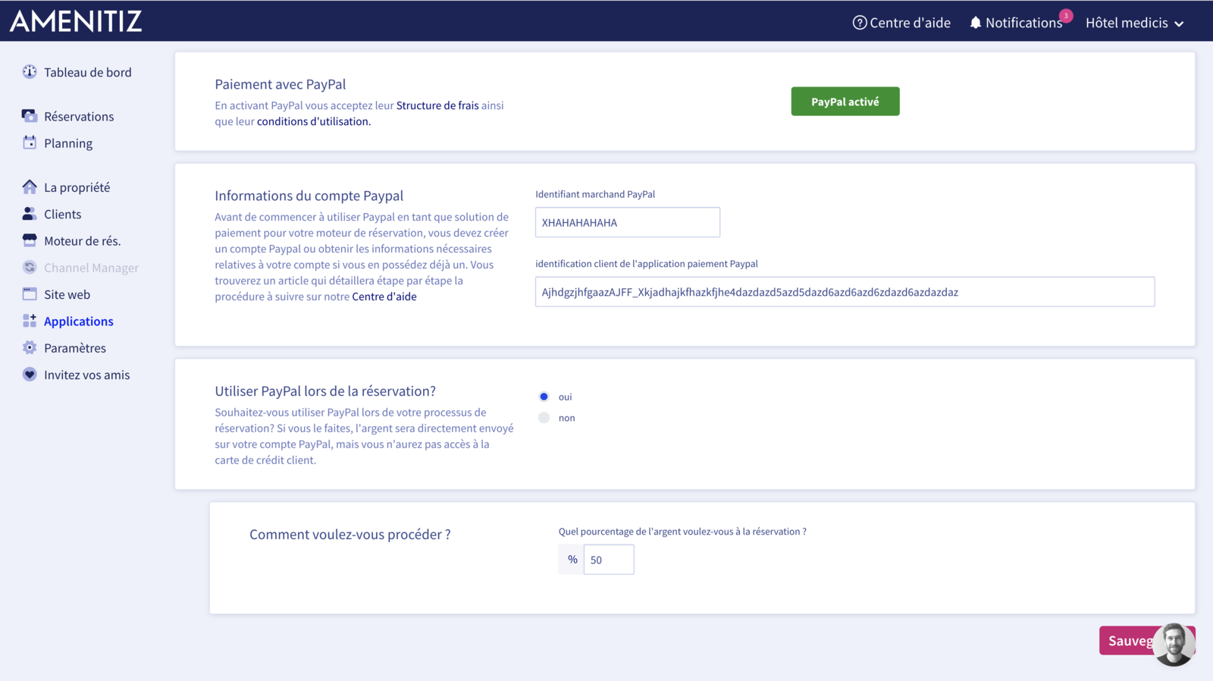The width and height of the screenshot is (1213, 681).
Task: Click the Invitez vos amis heart icon
Action: pos(30,375)
